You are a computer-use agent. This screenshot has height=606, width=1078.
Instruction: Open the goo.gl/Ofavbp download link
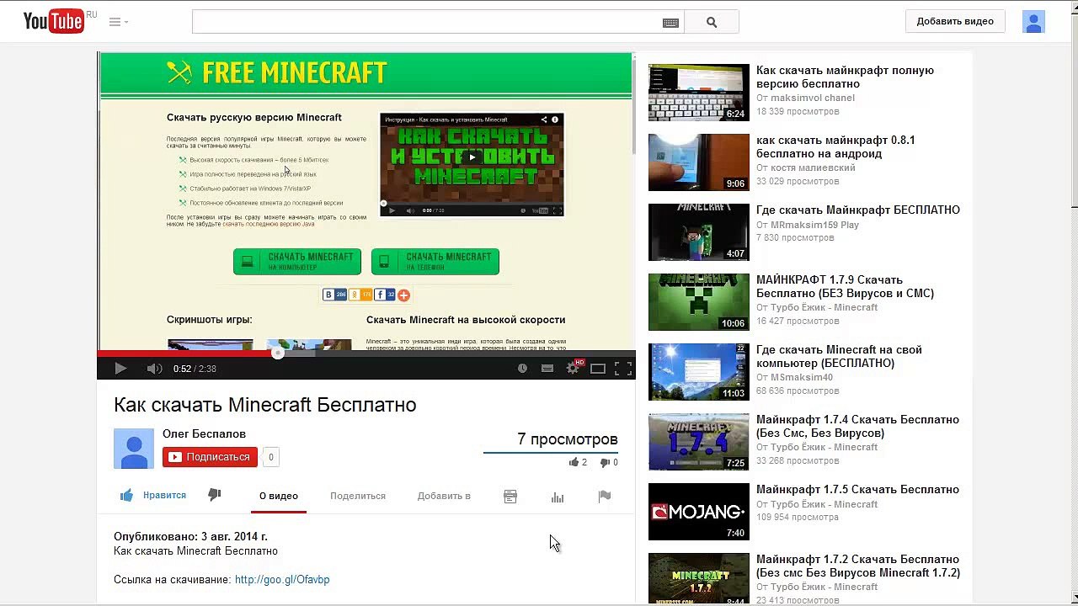click(282, 580)
